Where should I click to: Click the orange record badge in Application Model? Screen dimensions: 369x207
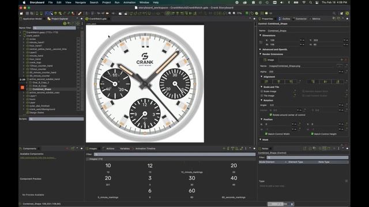point(22,87)
